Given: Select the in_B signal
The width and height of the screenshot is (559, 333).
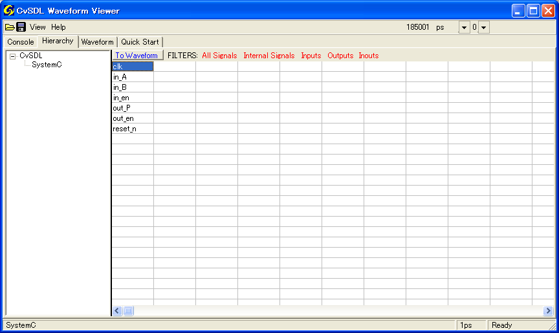Looking at the screenshot, I should (133, 87).
